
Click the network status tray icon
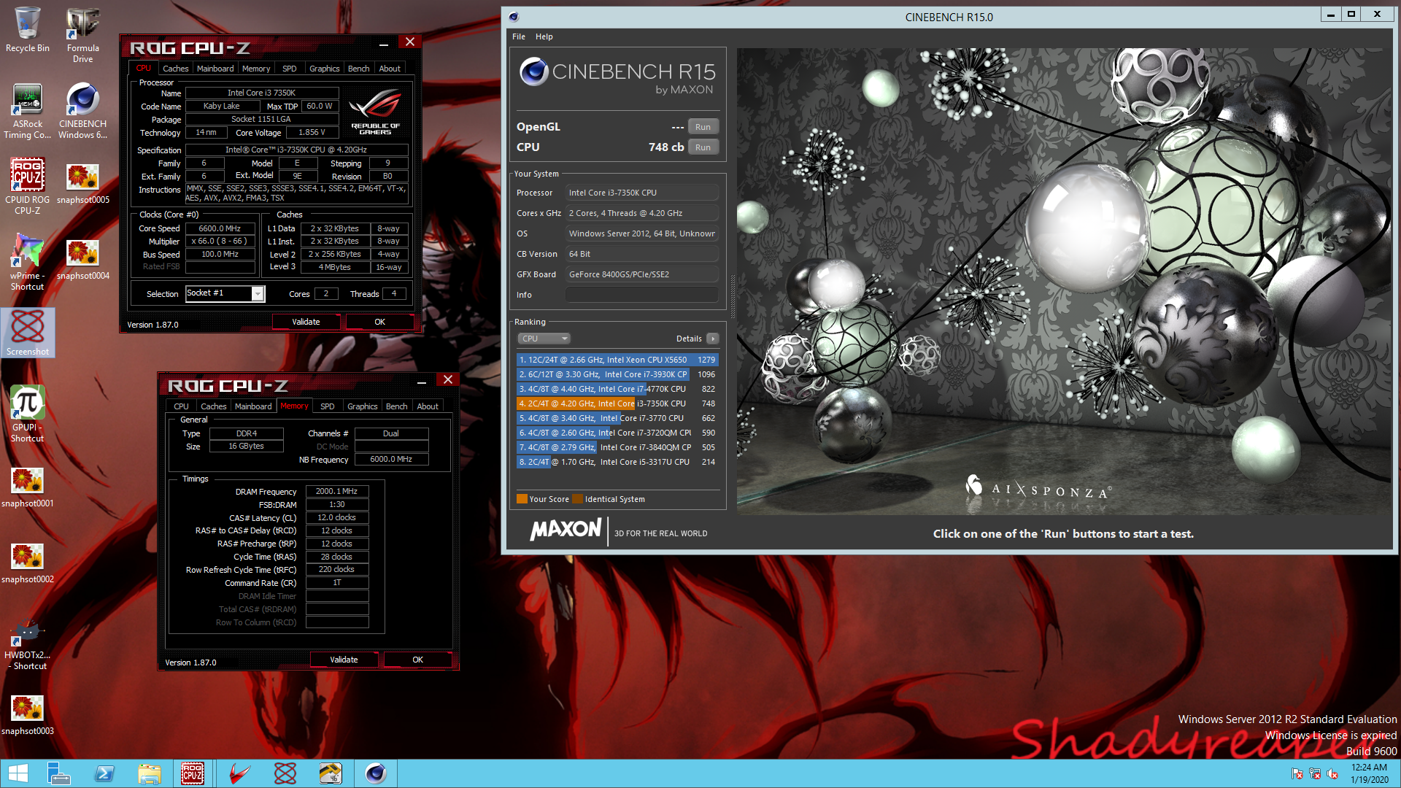coord(1315,773)
